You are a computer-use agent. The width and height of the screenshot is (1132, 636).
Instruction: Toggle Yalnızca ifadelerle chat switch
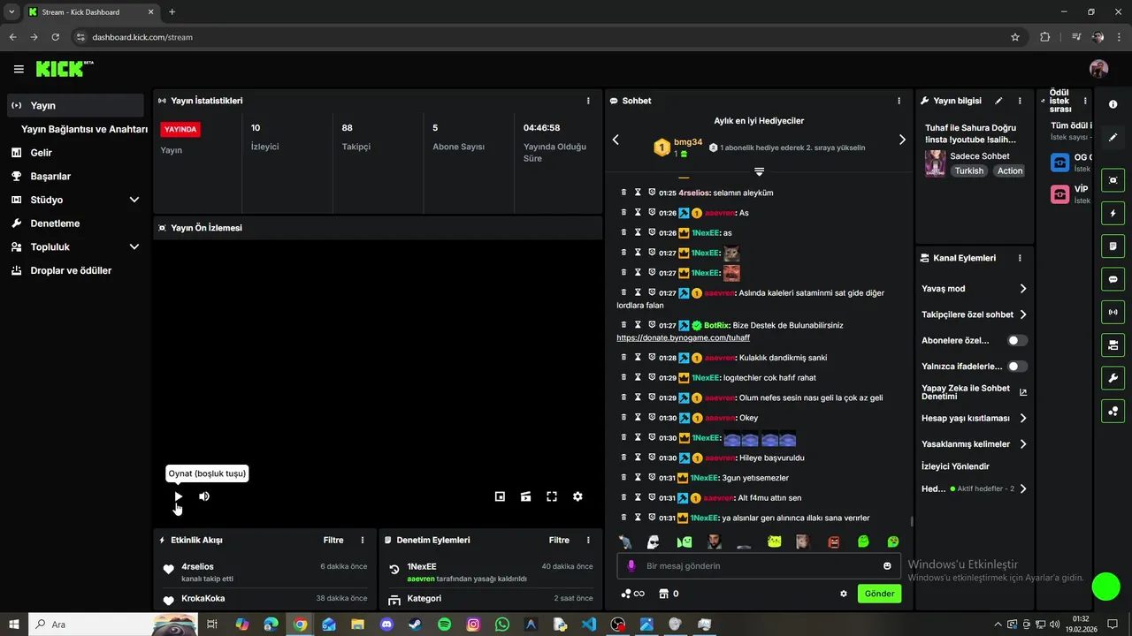coord(1018,366)
